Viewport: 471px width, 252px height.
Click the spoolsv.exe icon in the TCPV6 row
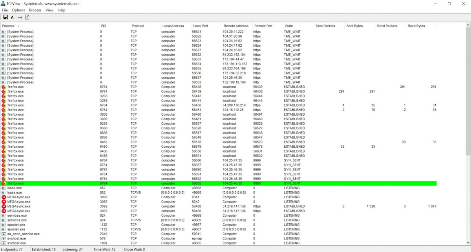pyautogui.click(x=4, y=229)
